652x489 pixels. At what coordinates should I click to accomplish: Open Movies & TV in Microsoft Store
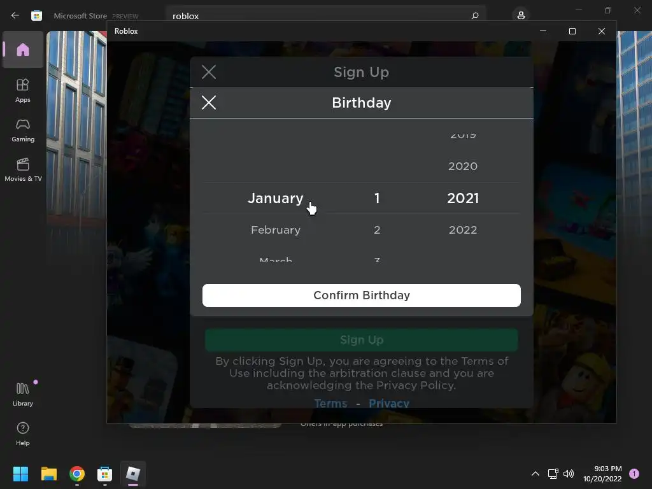pyautogui.click(x=23, y=169)
